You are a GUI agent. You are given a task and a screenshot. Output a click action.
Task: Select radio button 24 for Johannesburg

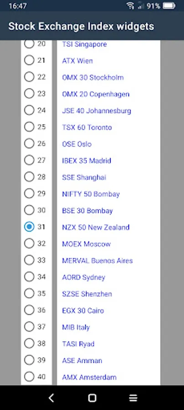[x=29, y=110]
